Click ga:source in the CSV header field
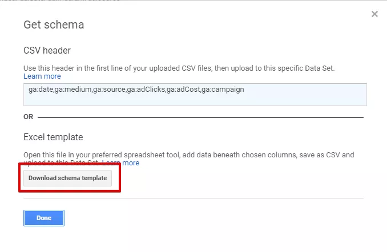This screenshot has height=252, width=387. click(x=109, y=90)
